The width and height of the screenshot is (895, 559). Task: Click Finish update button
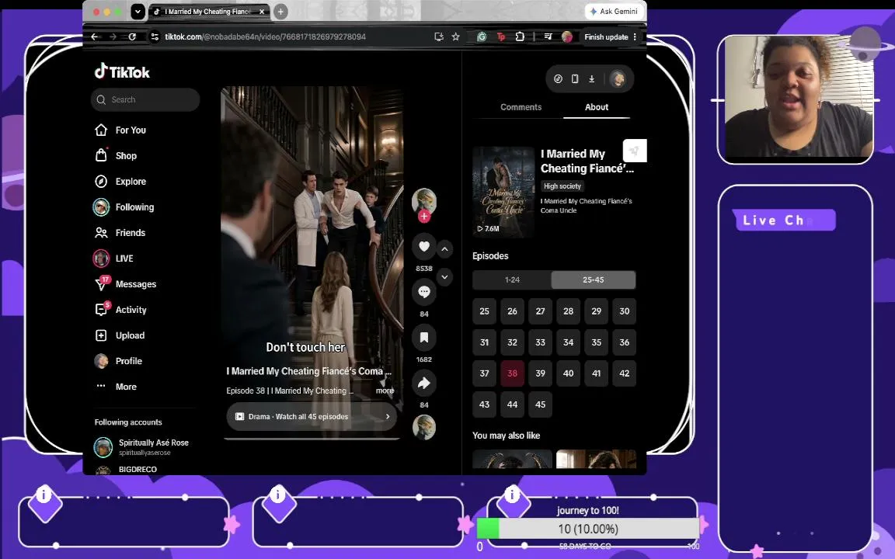point(606,36)
